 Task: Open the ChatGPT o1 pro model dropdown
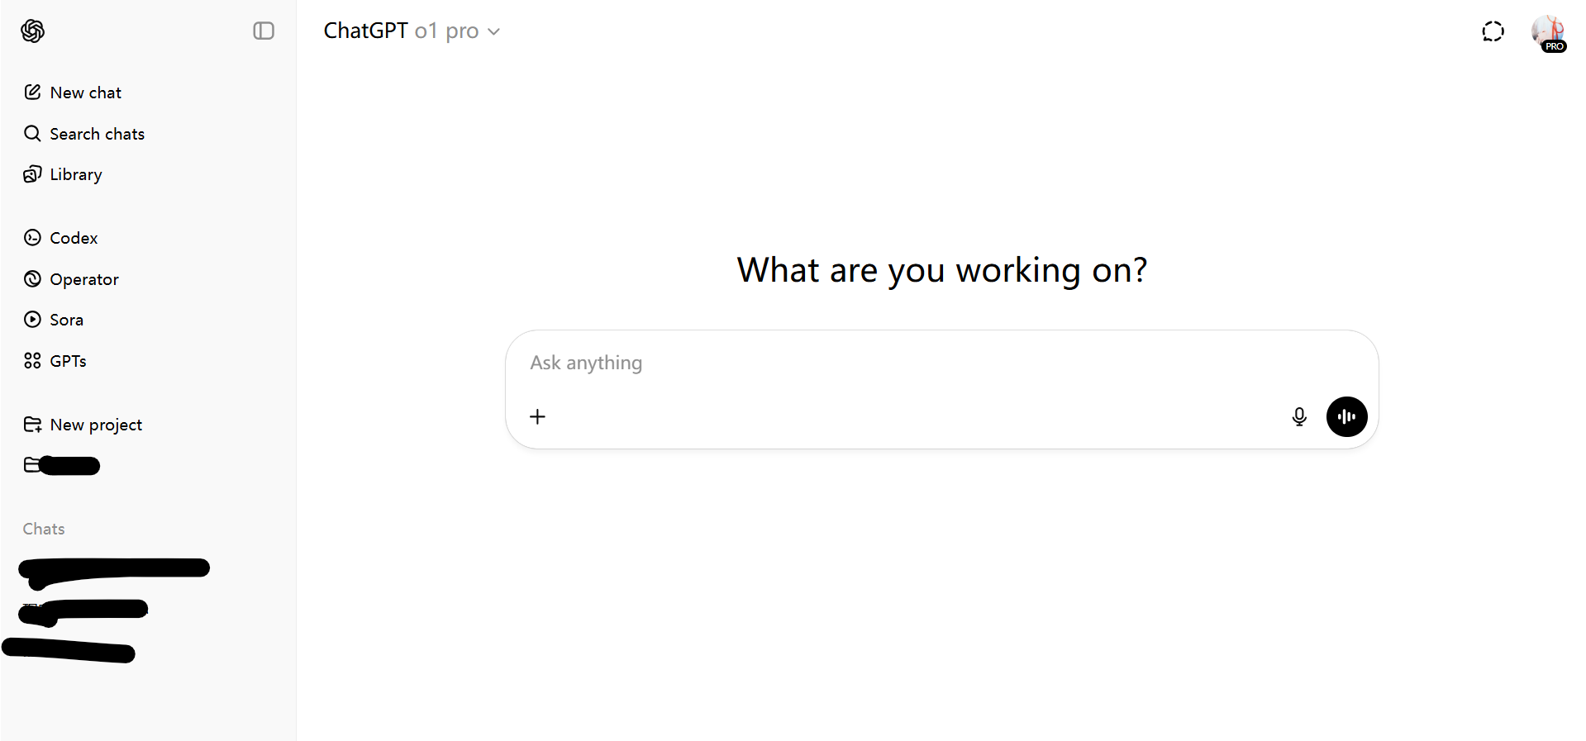(x=412, y=31)
